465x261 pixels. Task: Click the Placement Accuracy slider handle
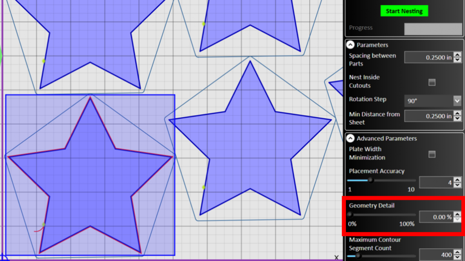[x=371, y=180]
